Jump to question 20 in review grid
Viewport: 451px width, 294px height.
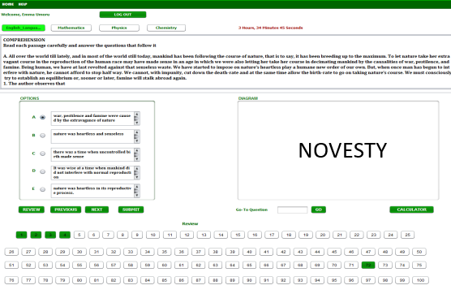click(322, 235)
